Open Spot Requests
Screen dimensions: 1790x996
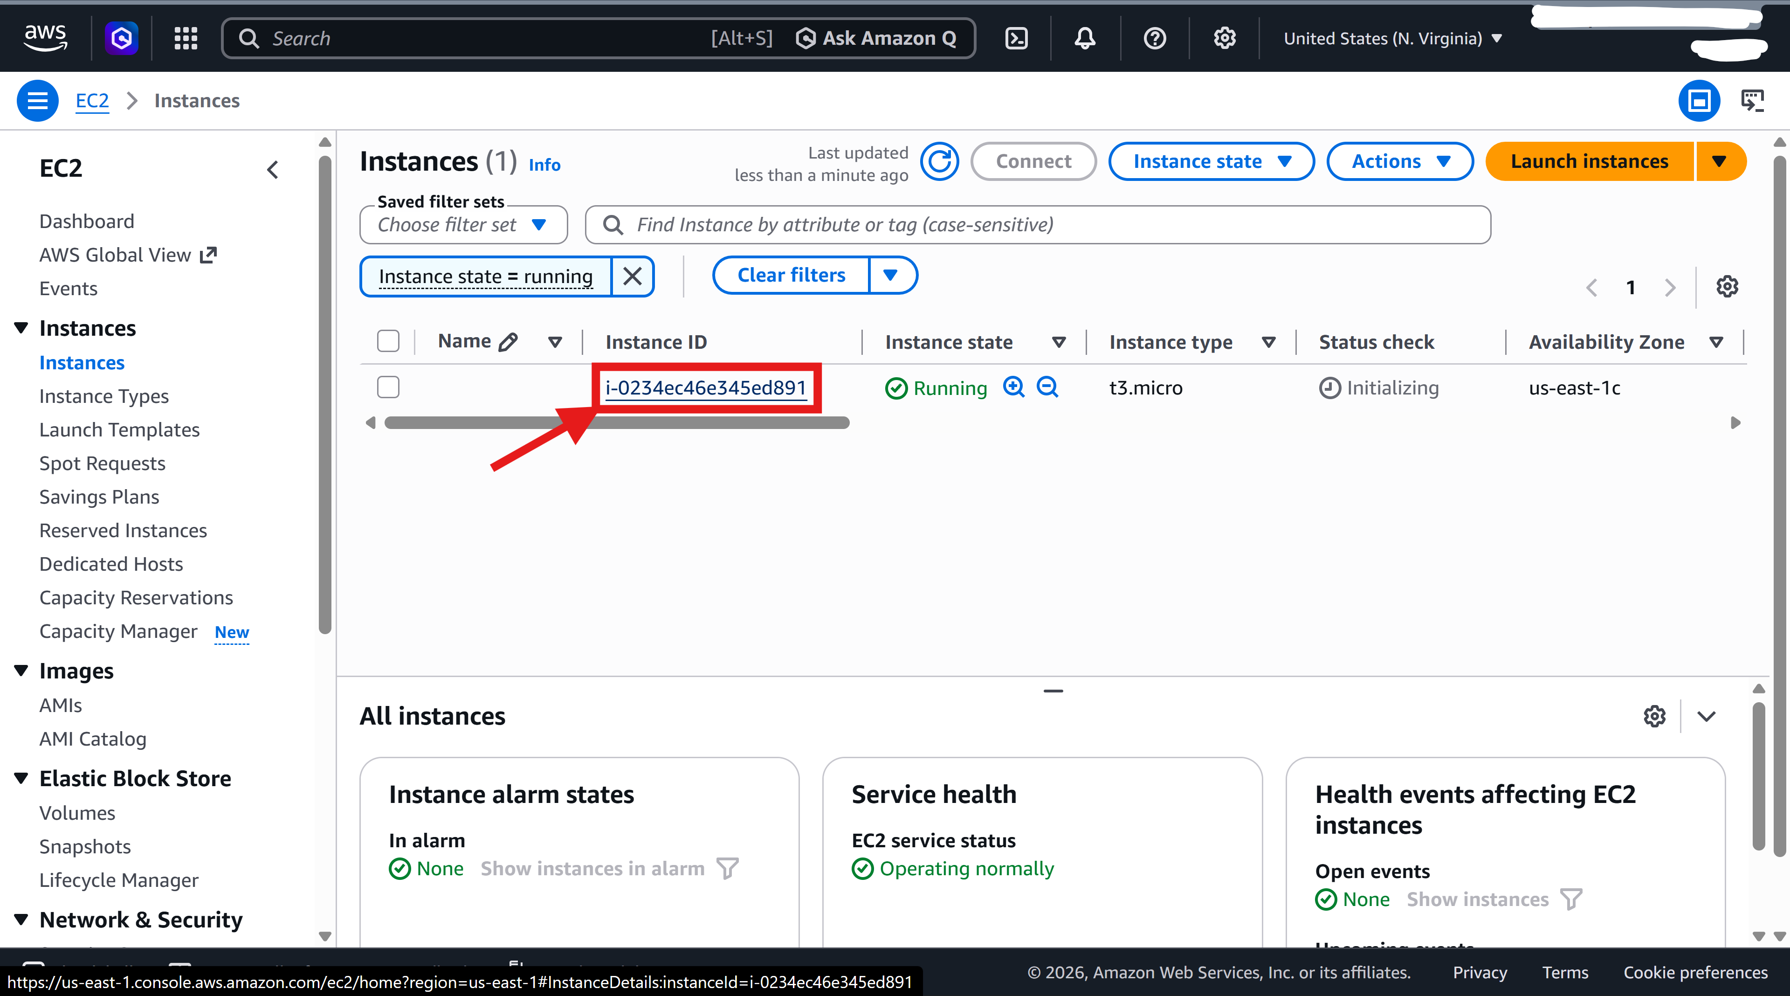click(x=102, y=463)
